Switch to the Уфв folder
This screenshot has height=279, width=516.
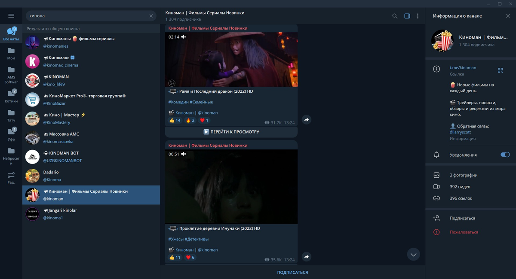(x=11, y=134)
